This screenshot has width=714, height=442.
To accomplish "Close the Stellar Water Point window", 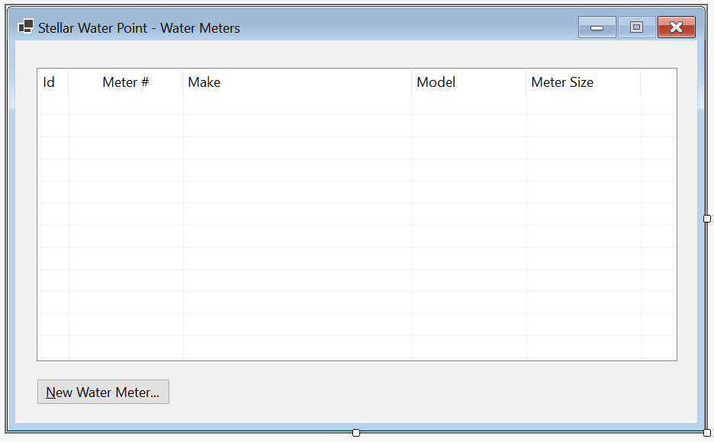I will pyautogui.click(x=676, y=27).
